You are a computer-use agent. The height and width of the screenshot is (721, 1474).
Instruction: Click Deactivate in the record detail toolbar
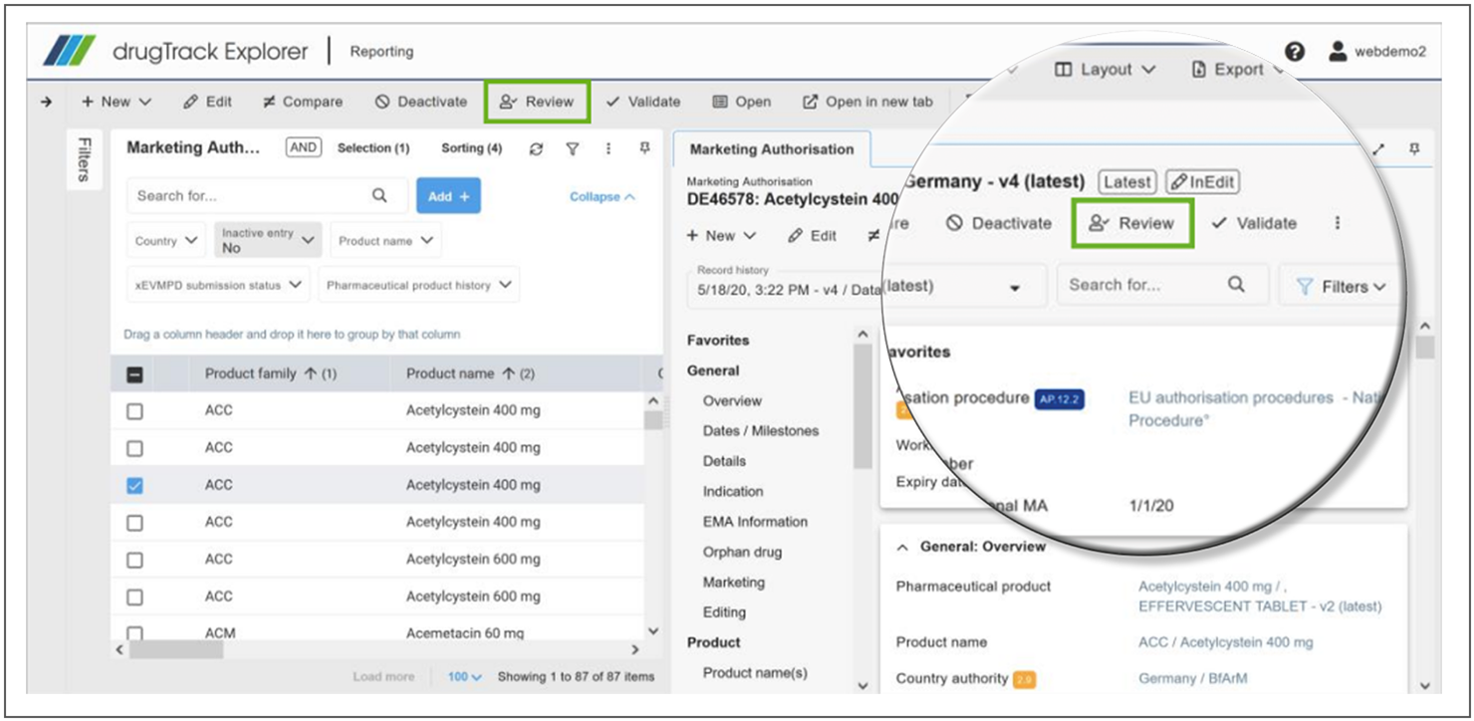pos(999,223)
